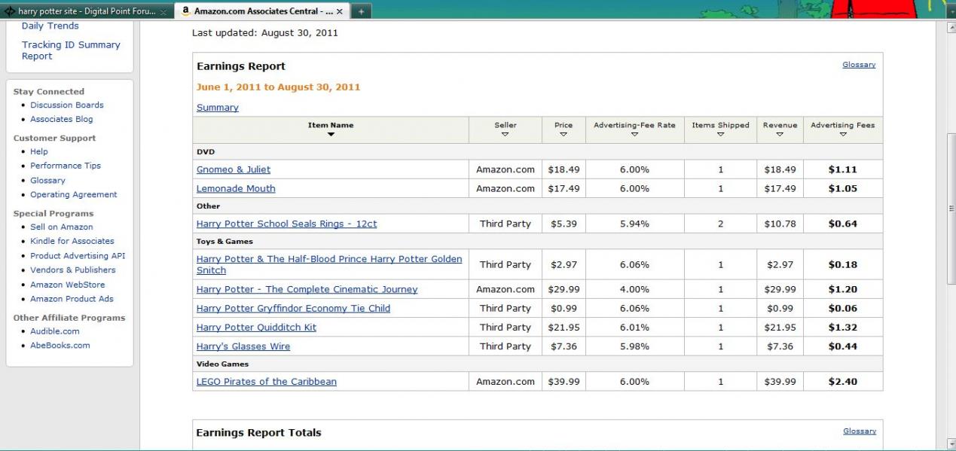Image resolution: width=956 pixels, height=451 pixels.
Task: Close the harry potter site tab
Action: tap(164, 13)
